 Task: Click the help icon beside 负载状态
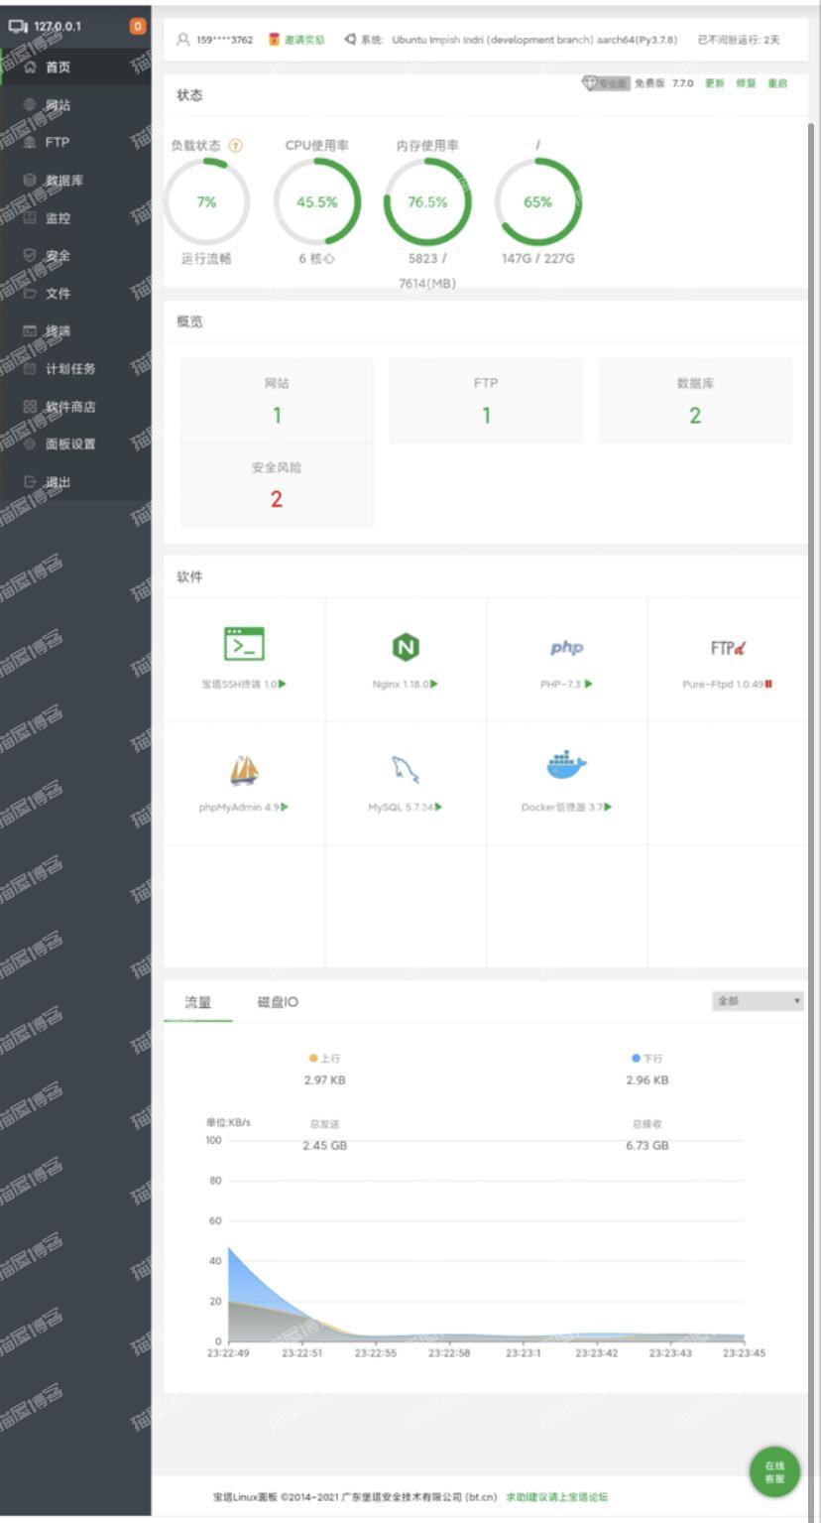pos(236,145)
